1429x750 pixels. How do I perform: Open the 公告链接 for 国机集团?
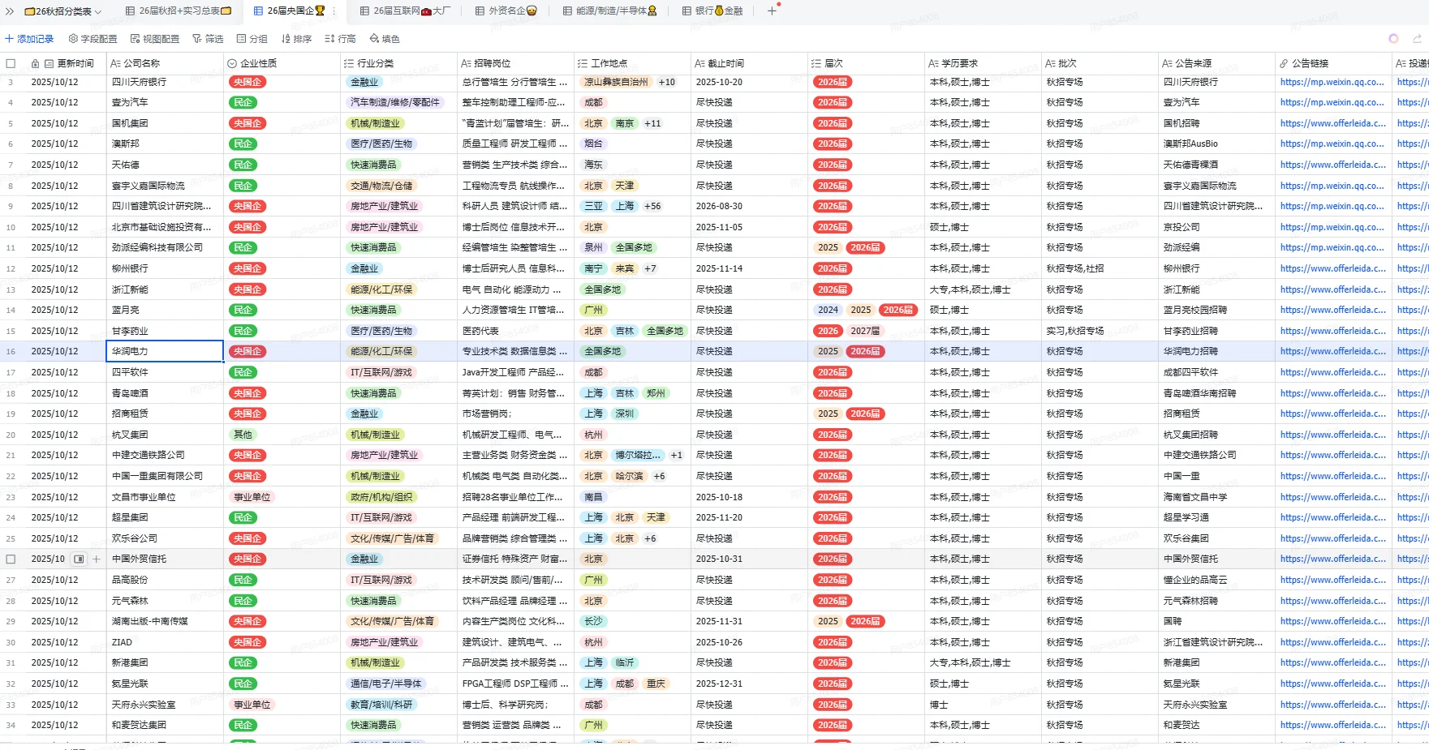tap(1333, 123)
